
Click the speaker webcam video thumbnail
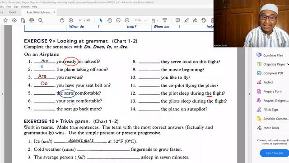[x=251, y=24]
